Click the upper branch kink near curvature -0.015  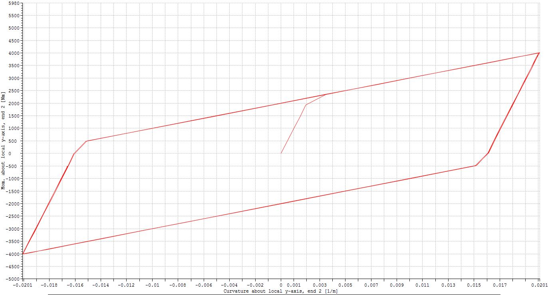86,141
